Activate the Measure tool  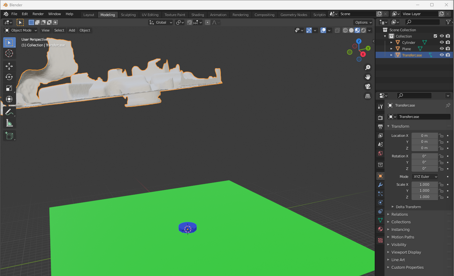point(9,123)
